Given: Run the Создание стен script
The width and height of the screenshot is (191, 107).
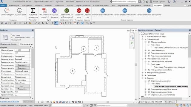Looking at the screenshot, I should 87,13.
